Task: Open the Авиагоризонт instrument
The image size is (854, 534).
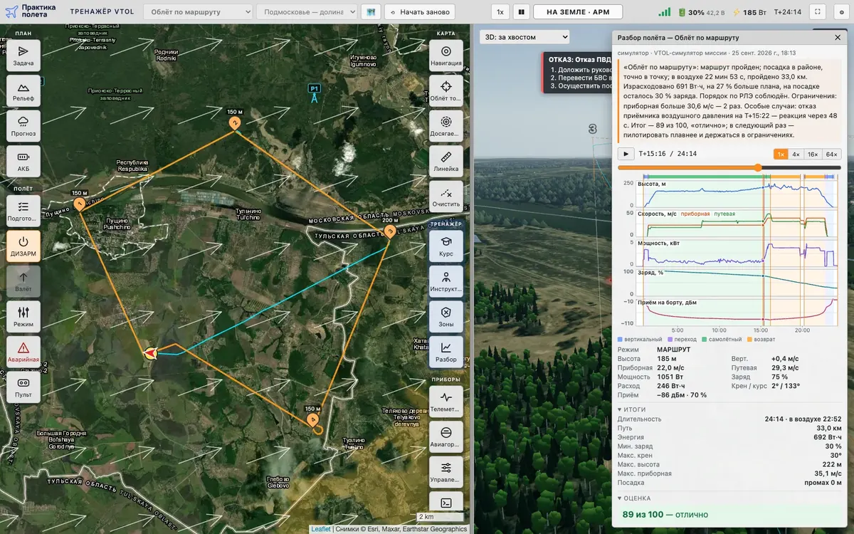Action: [446, 437]
